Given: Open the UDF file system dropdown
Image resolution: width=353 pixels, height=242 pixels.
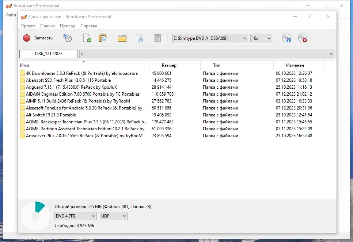Looking at the screenshot, I should 114,216.
